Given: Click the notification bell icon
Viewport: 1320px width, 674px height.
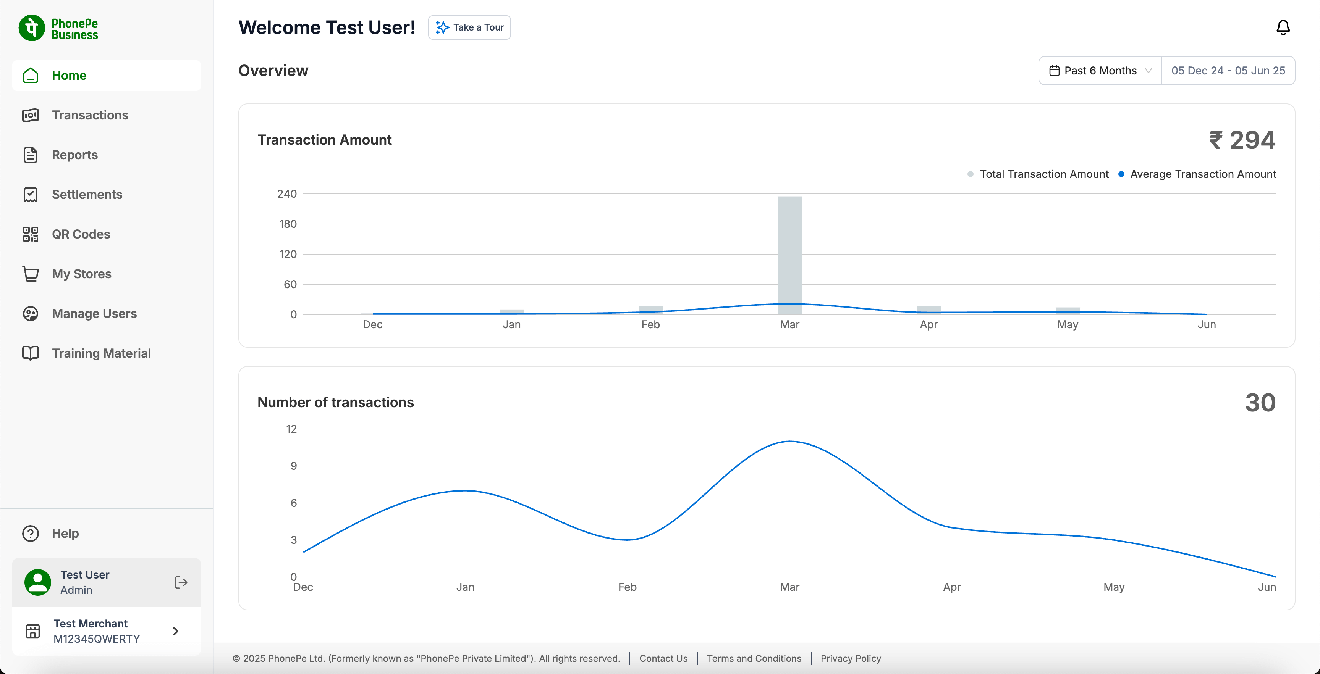Looking at the screenshot, I should pyautogui.click(x=1283, y=27).
